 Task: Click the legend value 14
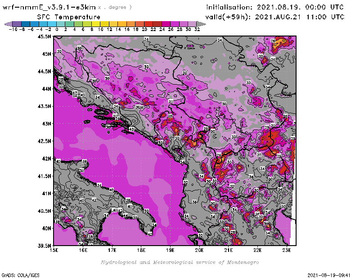click(118, 29)
